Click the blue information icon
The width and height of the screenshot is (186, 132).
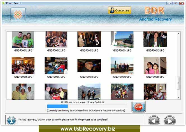coord(11,121)
